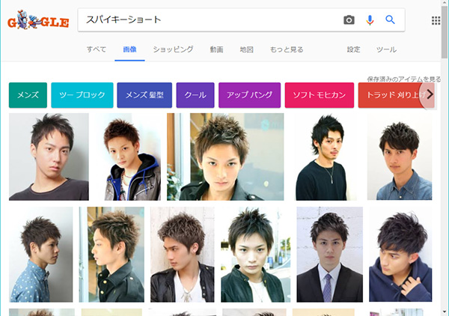Open first image result in top row
449x316 pixels.
tap(49, 157)
